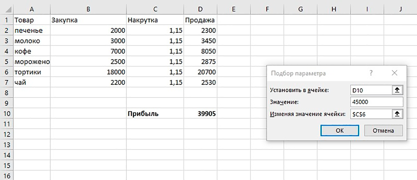Select cell containing тортики
This screenshot has height=180, width=417.
click(32, 72)
